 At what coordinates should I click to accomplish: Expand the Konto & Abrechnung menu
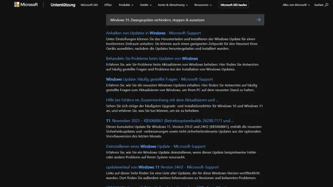coord(173,5)
